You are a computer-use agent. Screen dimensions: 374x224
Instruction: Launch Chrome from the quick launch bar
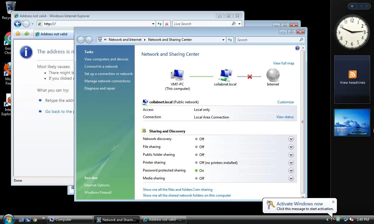click(35, 220)
